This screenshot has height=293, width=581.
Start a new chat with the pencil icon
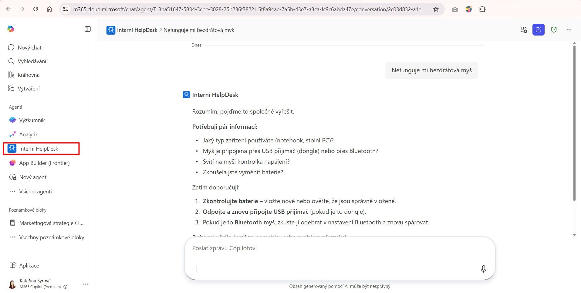coord(539,29)
